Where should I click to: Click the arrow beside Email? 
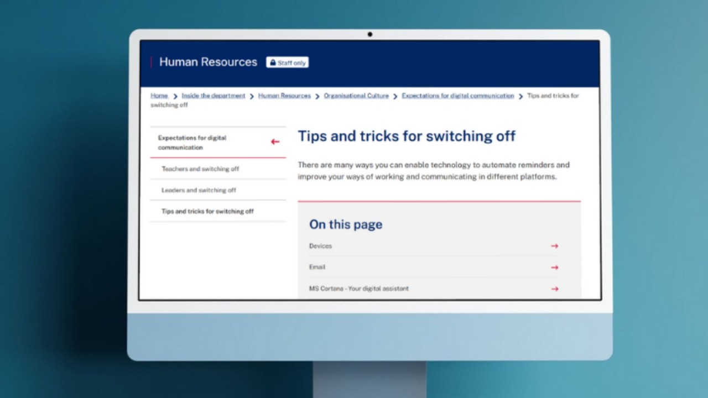(x=555, y=268)
